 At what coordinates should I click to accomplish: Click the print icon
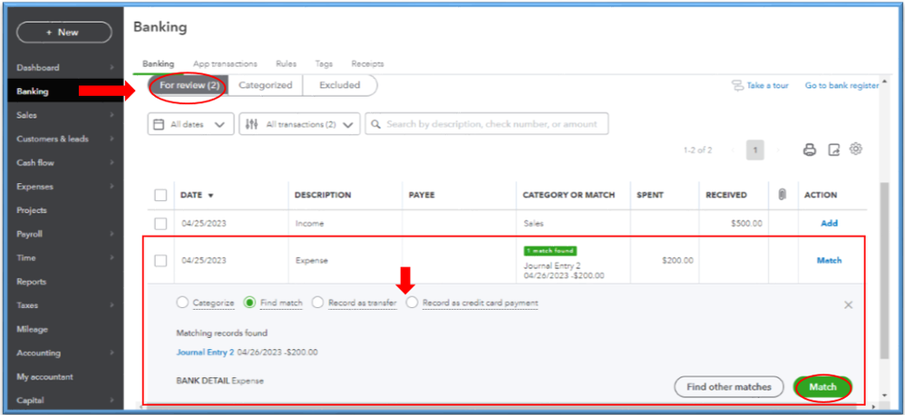(x=810, y=150)
